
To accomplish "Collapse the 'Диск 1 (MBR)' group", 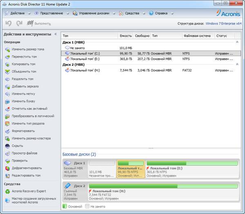I will (x=237, y=42).
